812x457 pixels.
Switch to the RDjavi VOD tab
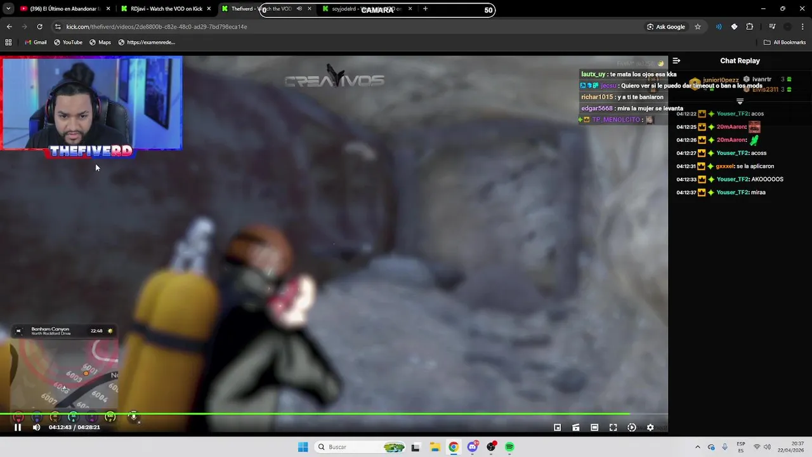pos(166,9)
